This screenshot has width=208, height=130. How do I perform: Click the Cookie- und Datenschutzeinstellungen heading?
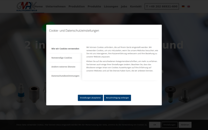74,31
